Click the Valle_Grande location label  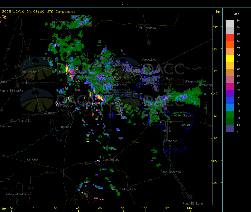(x=83, y=103)
